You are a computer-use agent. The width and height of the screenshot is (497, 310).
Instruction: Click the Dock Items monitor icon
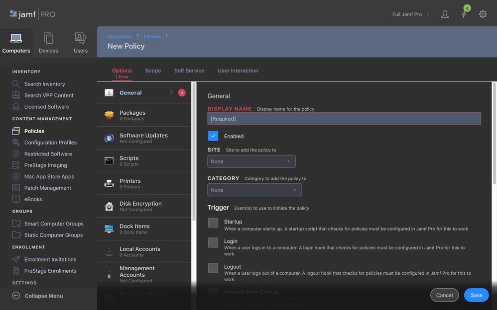(109, 229)
